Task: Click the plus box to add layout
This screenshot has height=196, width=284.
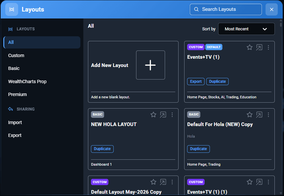Action: click(x=151, y=65)
